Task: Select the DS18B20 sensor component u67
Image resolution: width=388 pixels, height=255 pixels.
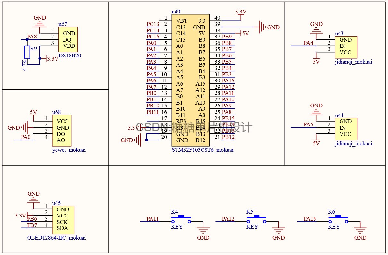Action: tap(68, 39)
